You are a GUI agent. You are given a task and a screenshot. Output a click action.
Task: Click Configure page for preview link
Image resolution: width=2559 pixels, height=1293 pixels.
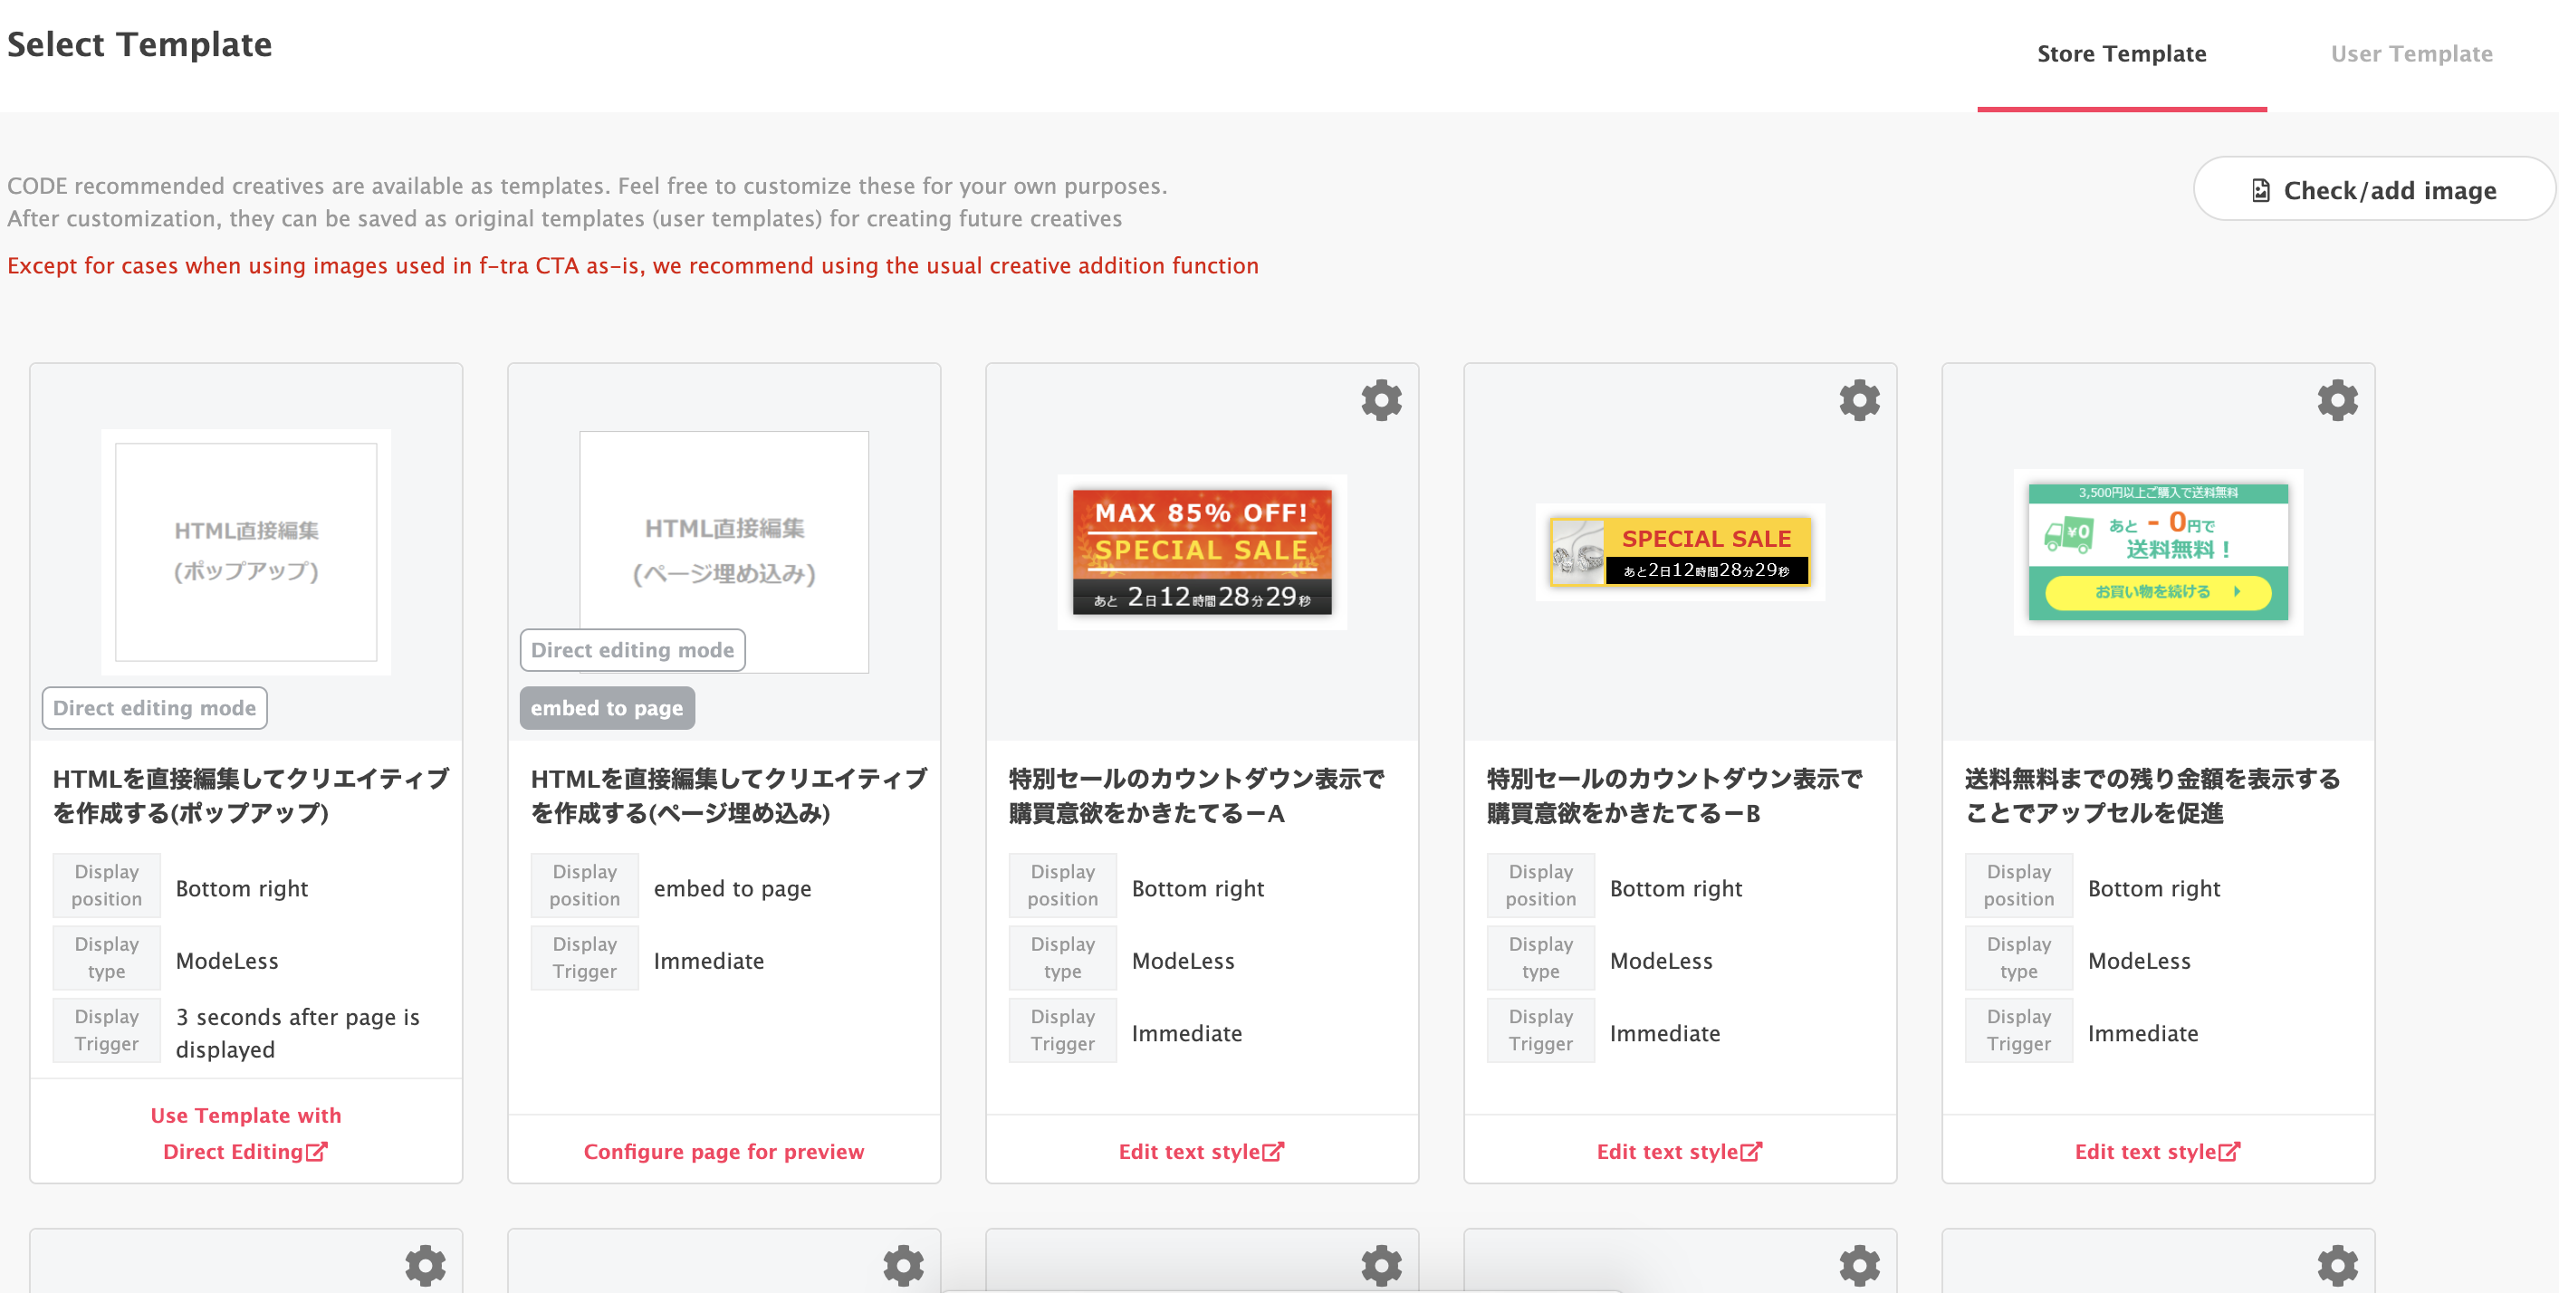pyautogui.click(x=724, y=1151)
